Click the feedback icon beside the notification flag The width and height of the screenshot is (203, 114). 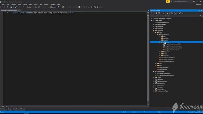171,1
